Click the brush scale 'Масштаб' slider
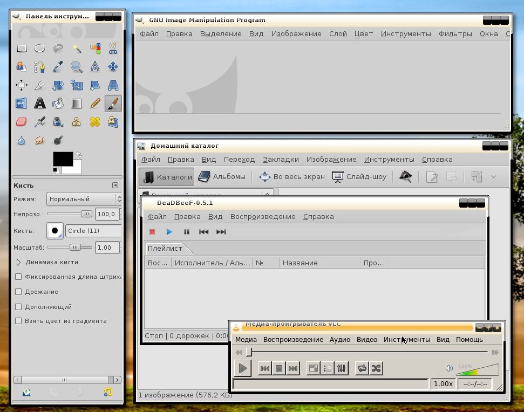The width and height of the screenshot is (524, 412). [70, 248]
